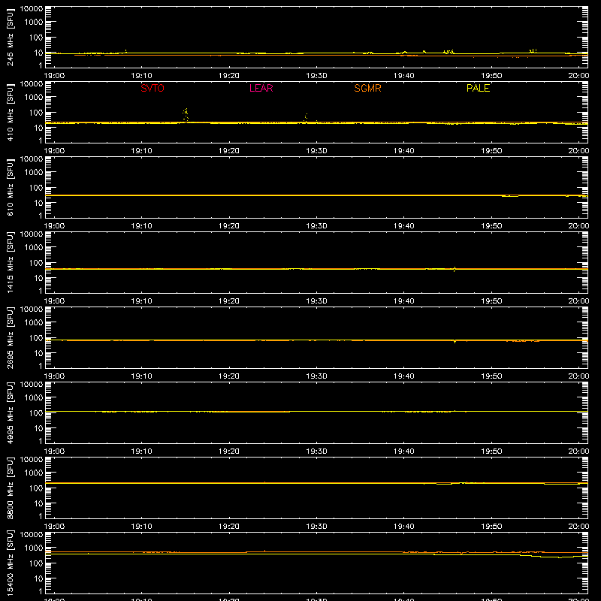Click the 2695 MHz dip near 19:46
601x601 pixels.
[455, 341]
